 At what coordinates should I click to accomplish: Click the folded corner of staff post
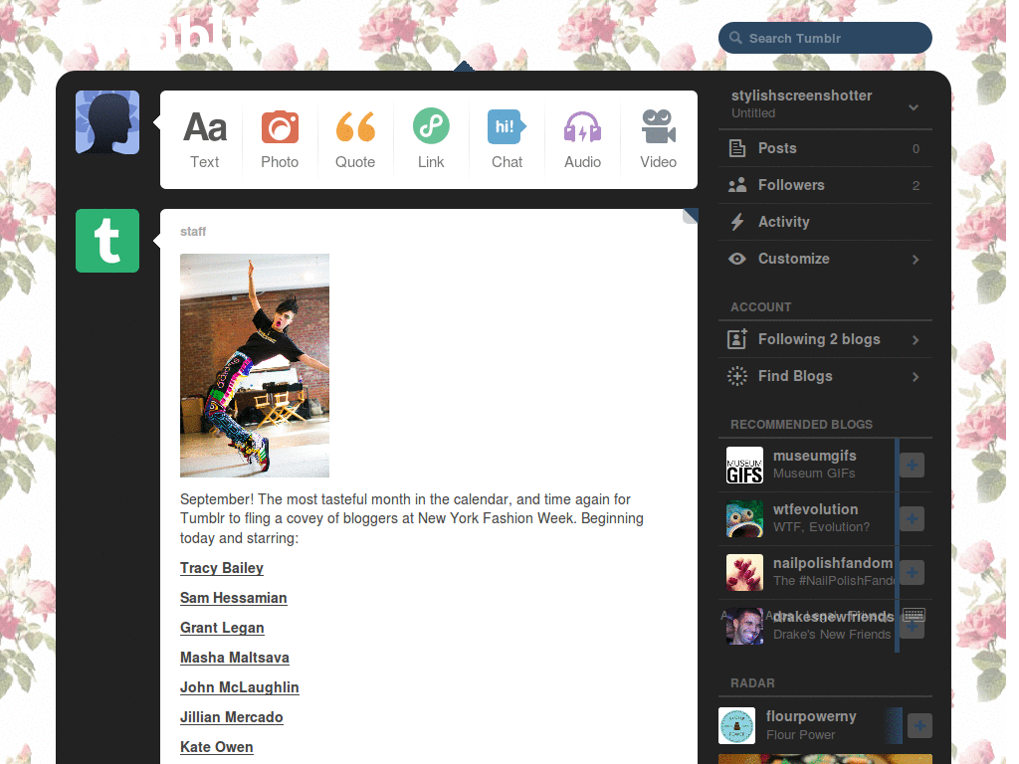[x=691, y=216]
